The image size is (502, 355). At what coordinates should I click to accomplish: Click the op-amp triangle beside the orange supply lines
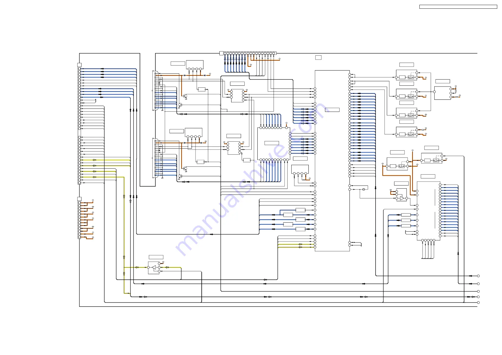point(402,198)
